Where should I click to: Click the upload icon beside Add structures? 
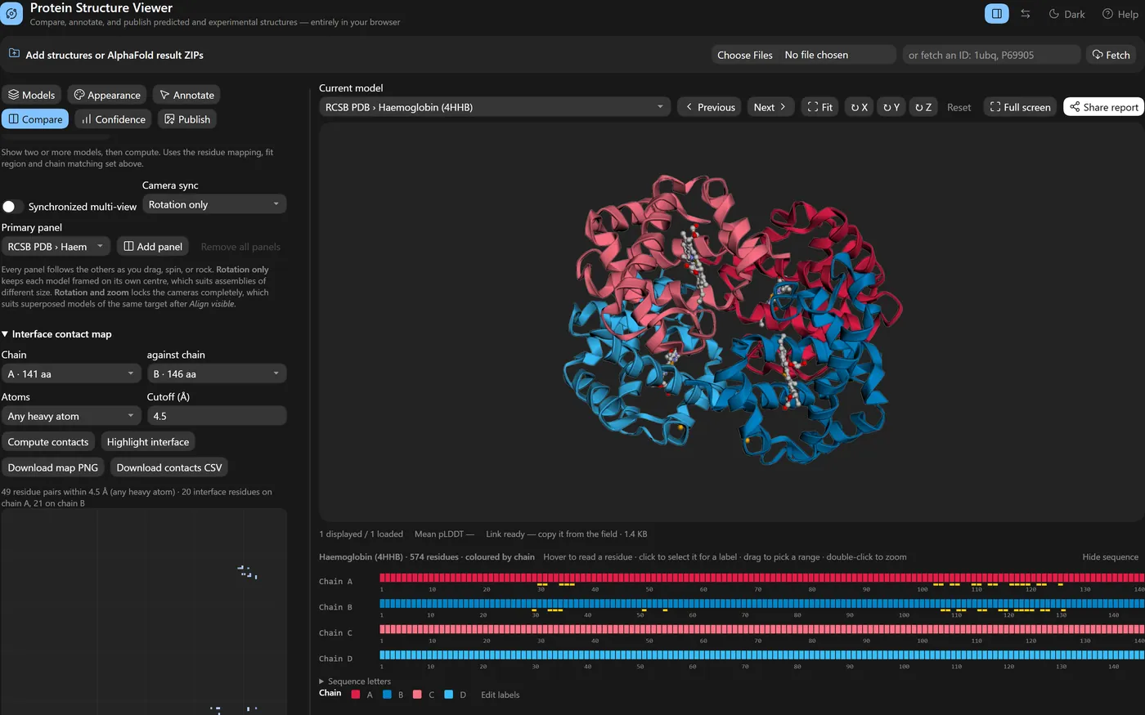pos(14,54)
